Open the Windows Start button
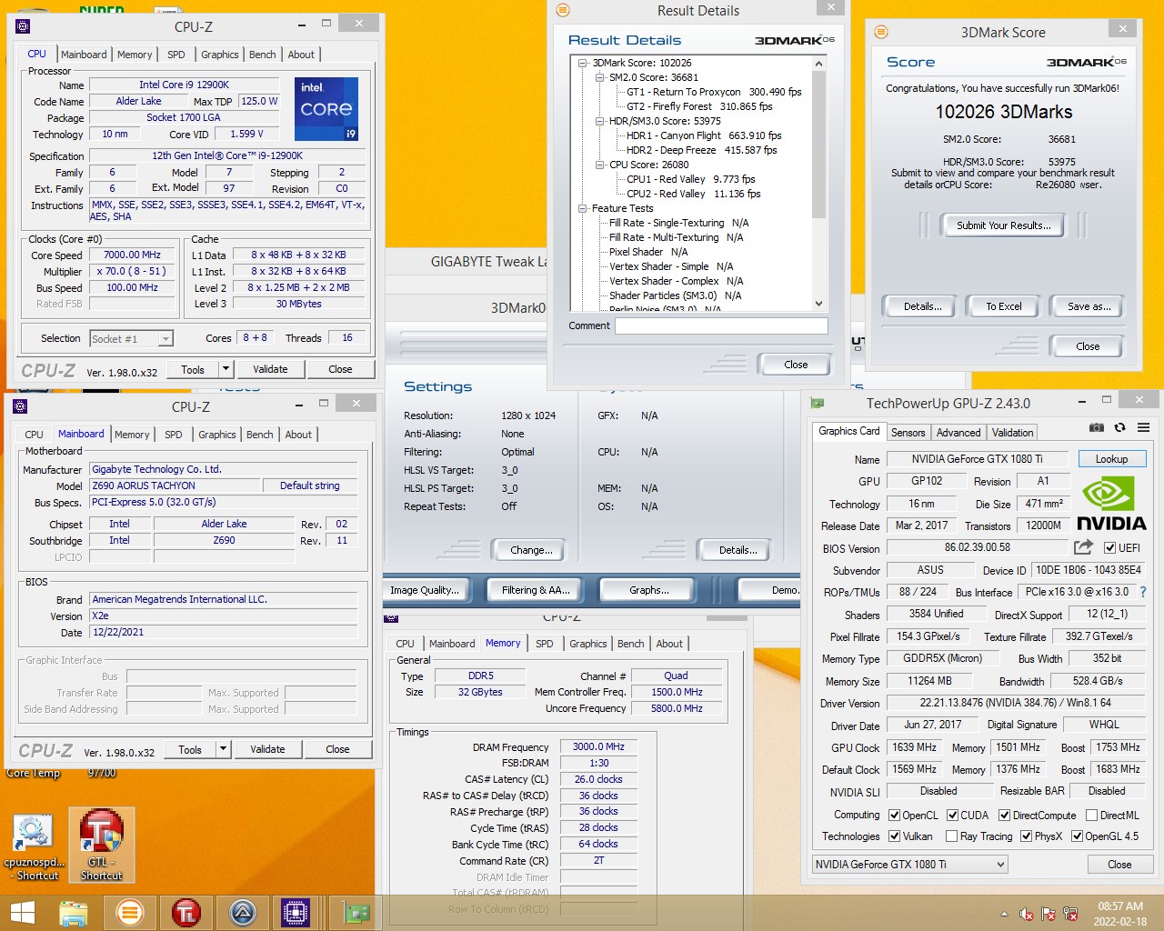This screenshot has height=931, width=1164. [22, 912]
